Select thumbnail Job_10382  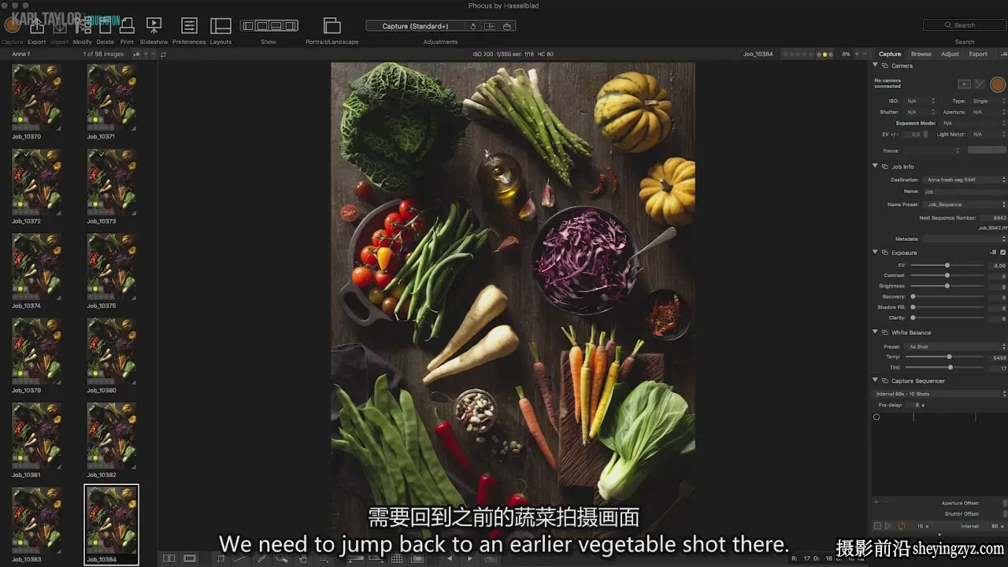click(112, 436)
